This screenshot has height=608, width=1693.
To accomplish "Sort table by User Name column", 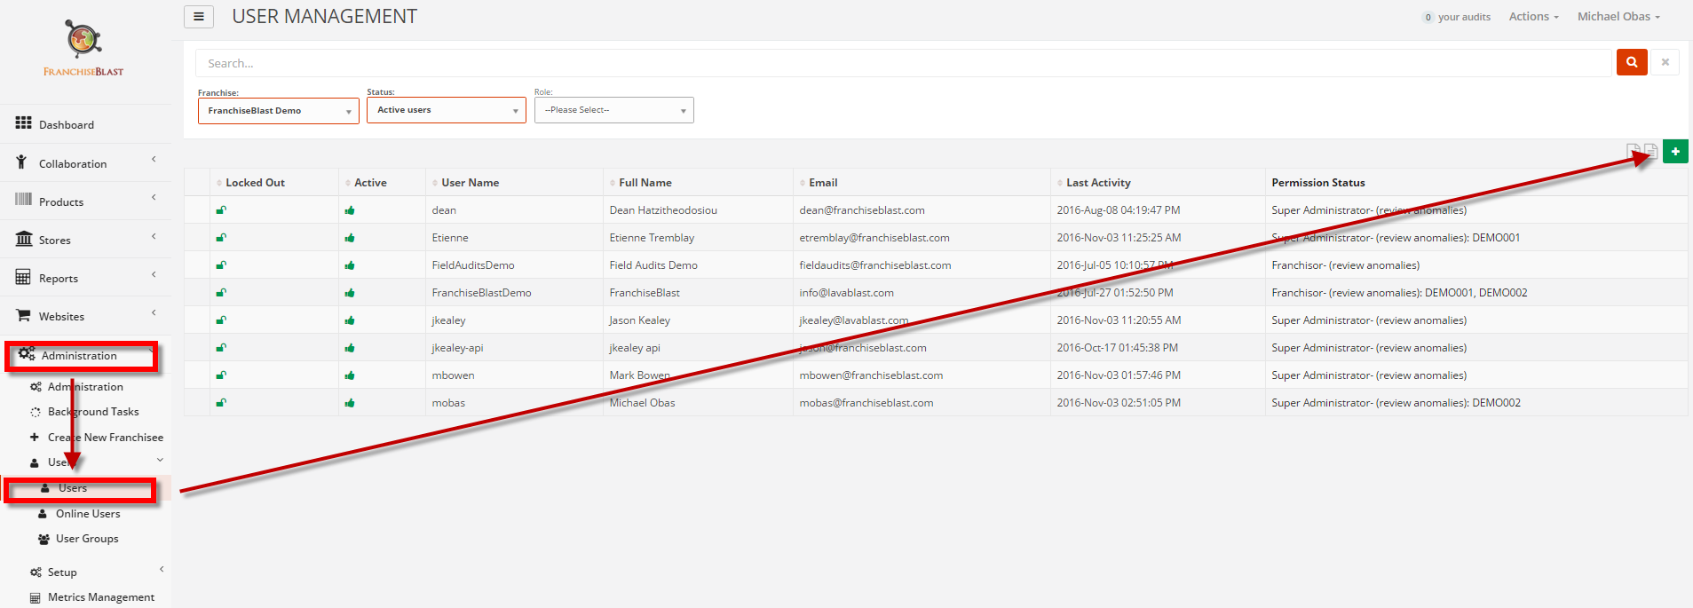I will 470,183.
